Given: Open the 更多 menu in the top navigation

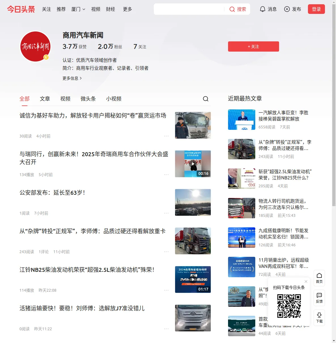Looking at the screenshot, I should point(127,9).
